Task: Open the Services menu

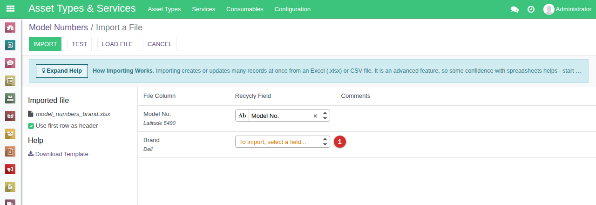Action: tap(203, 9)
